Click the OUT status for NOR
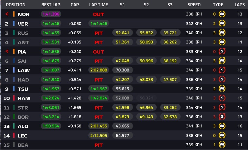 tap(98, 14)
